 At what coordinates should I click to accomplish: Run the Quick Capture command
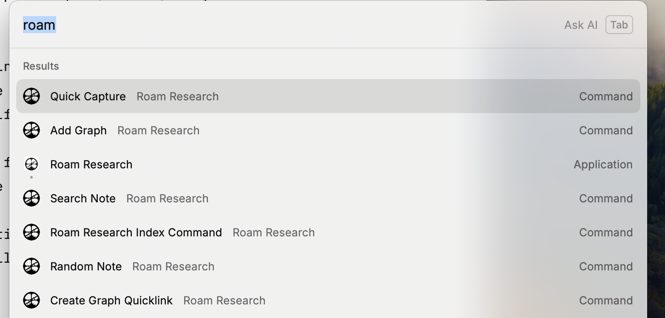pos(88,97)
